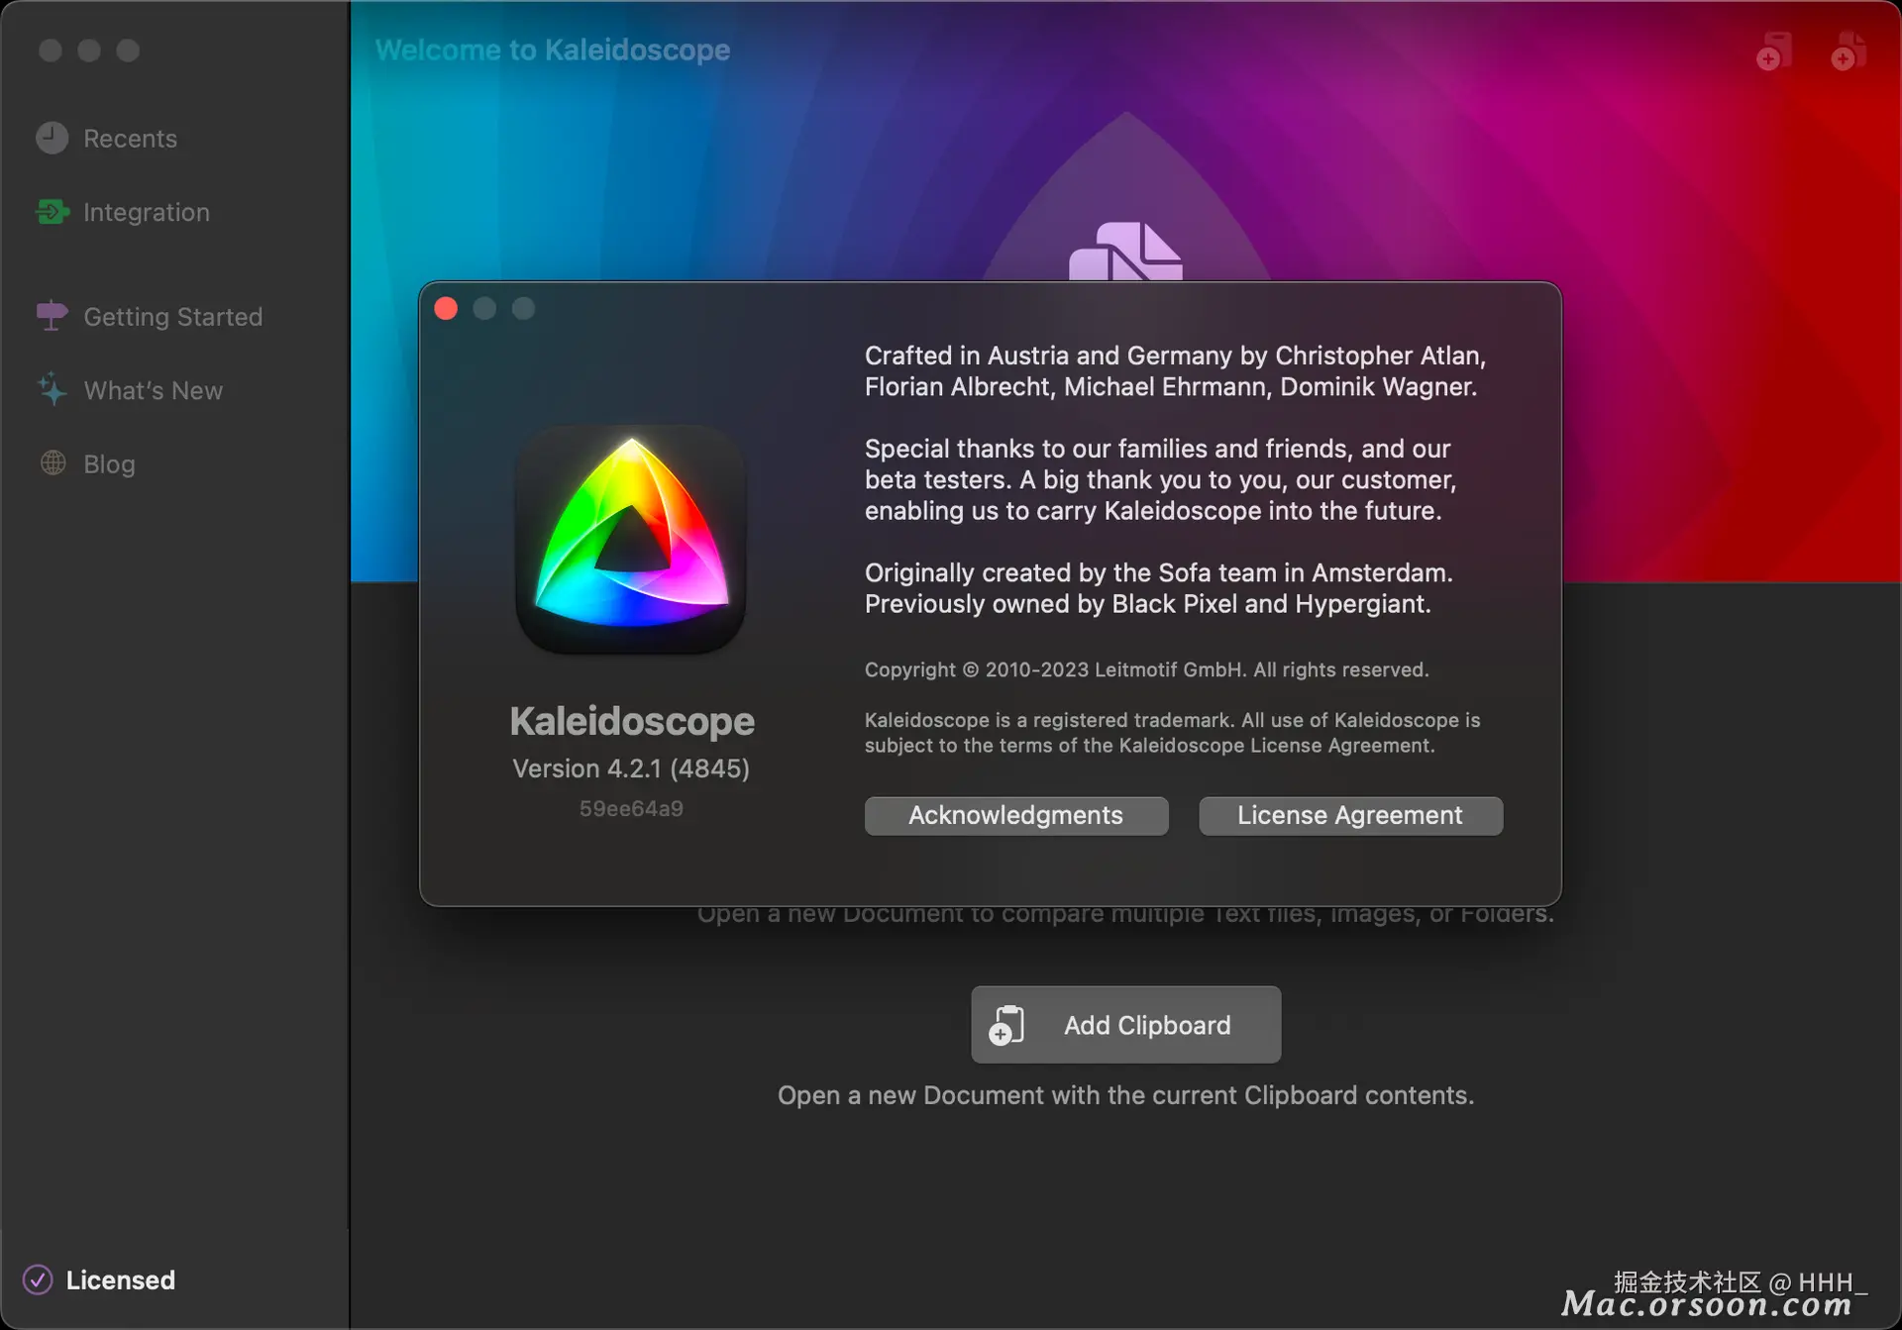Image resolution: width=1902 pixels, height=1330 pixels.
Task: Select Integration in the sidebar
Action: click(146, 212)
